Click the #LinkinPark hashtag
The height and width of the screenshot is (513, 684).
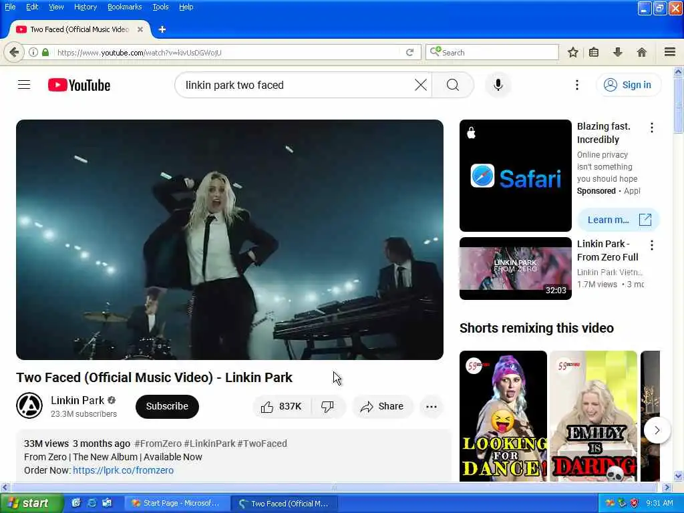(x=209, y=444)
